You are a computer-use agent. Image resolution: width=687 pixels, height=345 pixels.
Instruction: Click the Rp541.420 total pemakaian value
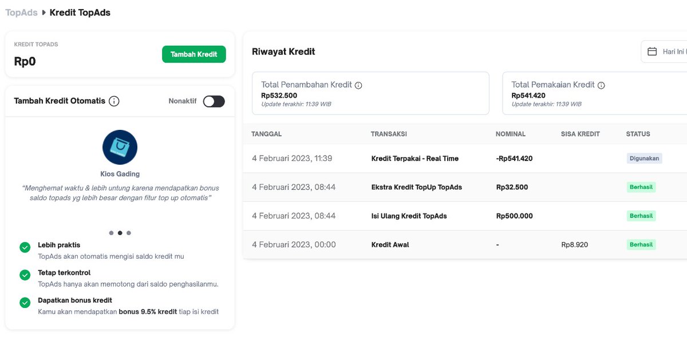528,96
